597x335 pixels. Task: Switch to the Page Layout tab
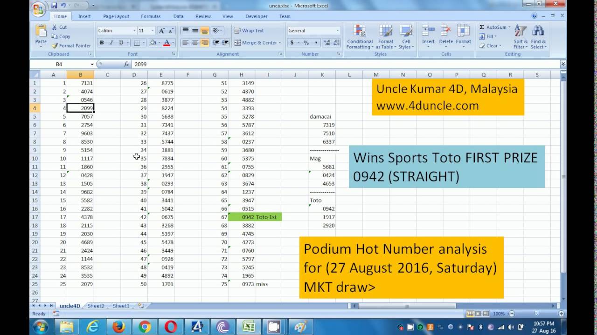point(116,16)
